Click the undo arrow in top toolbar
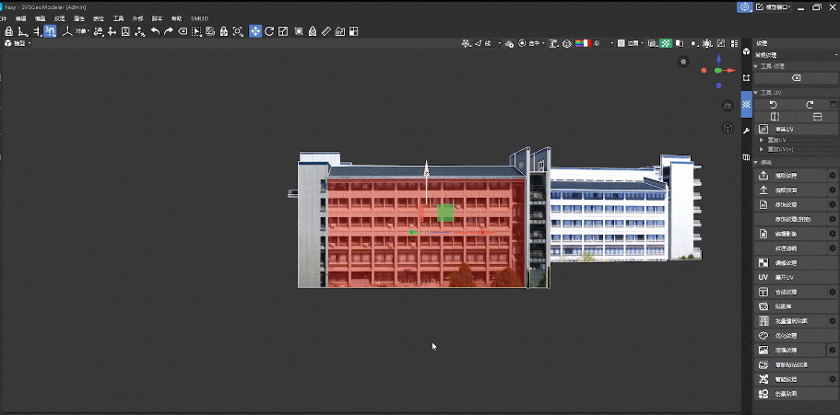This screenshot has width=840, height=415. tap(155, 31)
